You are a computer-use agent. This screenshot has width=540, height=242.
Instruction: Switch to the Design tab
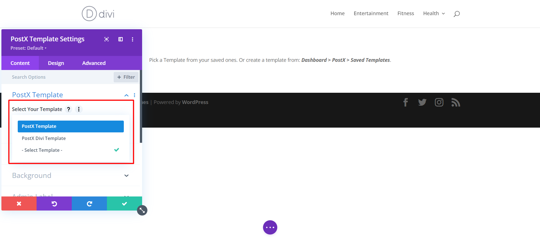[56, 63]
